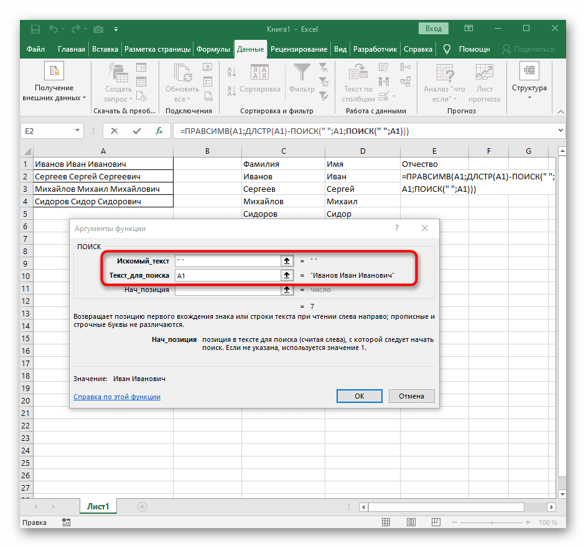Open the Справка по этой функции link
Viewport: 586px width, 548px height.
click(117, 397)
